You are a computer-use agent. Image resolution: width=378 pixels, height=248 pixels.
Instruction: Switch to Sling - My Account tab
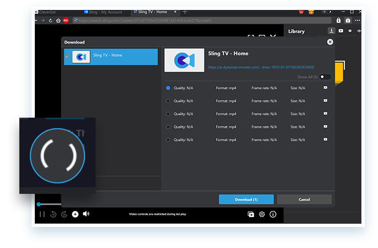[x=103, y=12]
